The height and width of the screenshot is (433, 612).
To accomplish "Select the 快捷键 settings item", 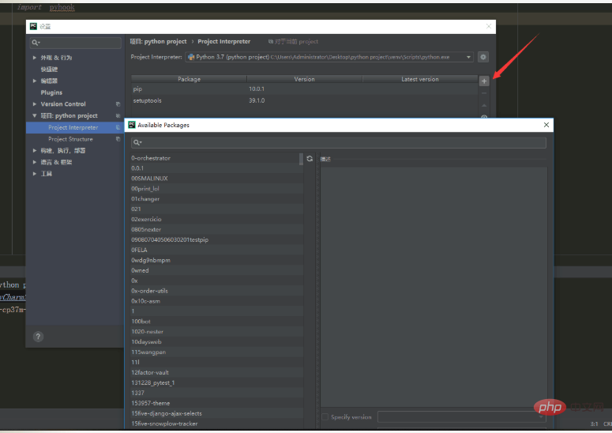I will tap(49, 69).
